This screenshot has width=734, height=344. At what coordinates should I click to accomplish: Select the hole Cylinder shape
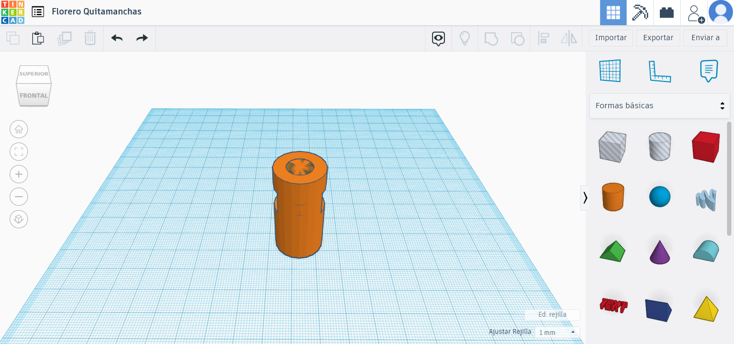(660, 147)
